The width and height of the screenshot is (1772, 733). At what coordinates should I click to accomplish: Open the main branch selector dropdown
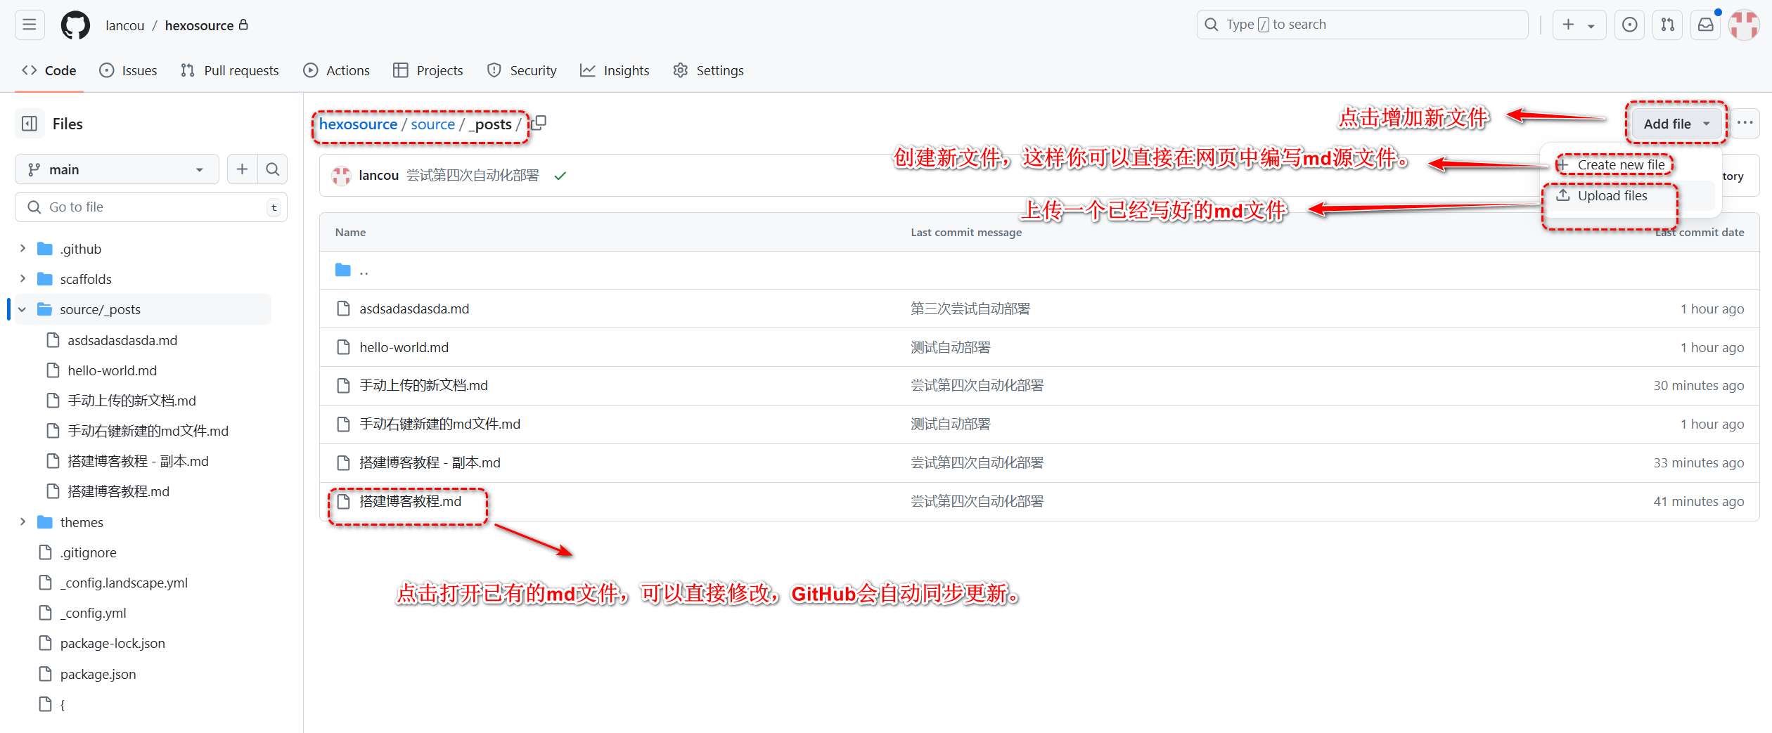[116, 169]
